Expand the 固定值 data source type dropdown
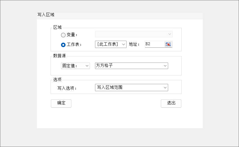The image size is (239, 147). (x=75, y=66)
